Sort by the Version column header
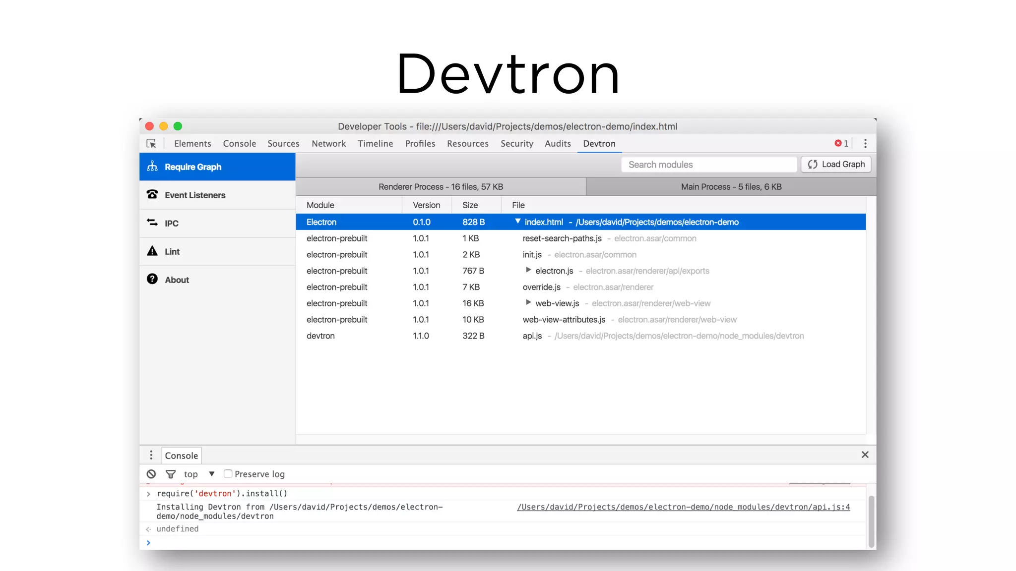Viewport: 1016px width, 571px height. [427, 205]
